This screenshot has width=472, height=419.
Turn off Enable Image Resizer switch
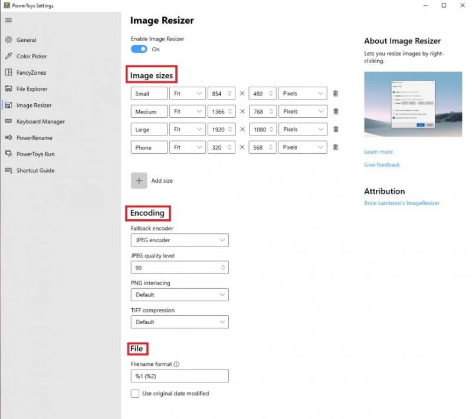(x=139, y=49)
